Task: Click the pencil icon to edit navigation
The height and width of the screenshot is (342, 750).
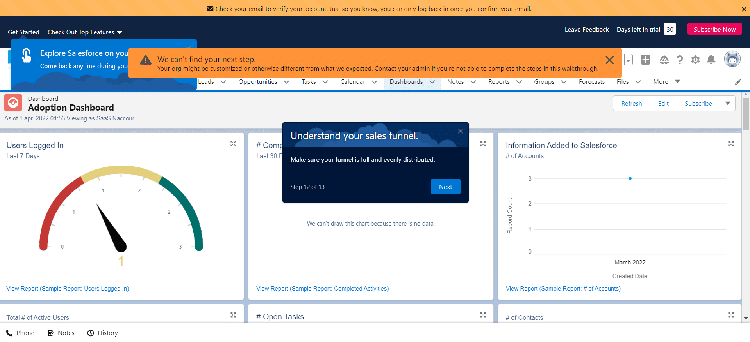Action: click(x=738, y=82)
